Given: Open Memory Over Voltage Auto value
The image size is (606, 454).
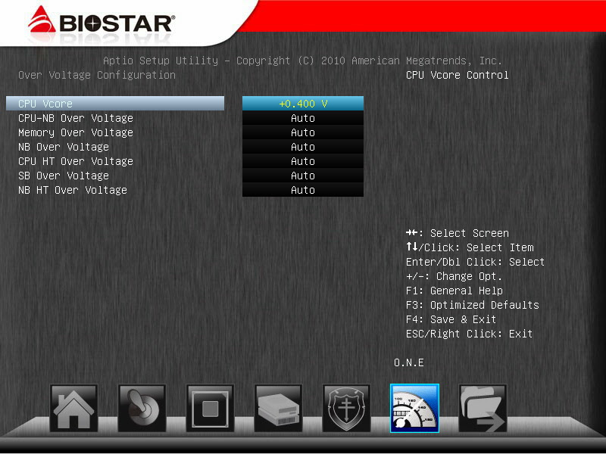Looking at the screenshot, I should click(x=303, y=132).
